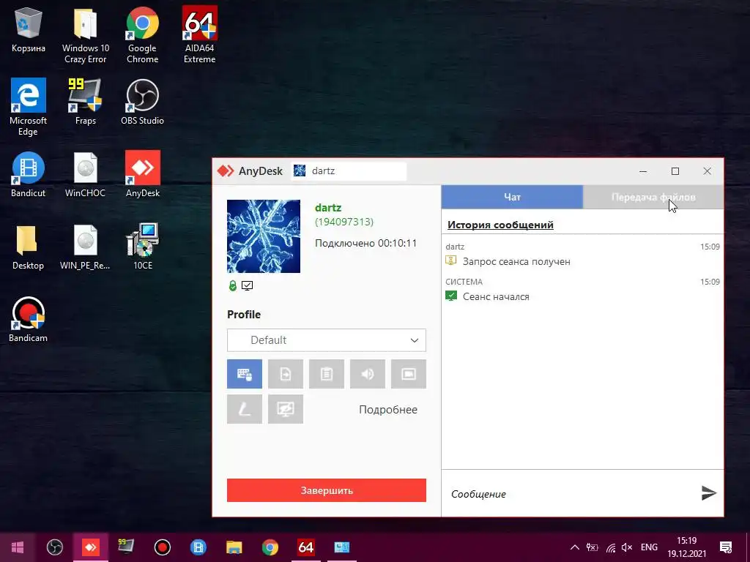Click OBS Studio taskbar icon
The image size is (750, 562).
[x=54, y=547]
